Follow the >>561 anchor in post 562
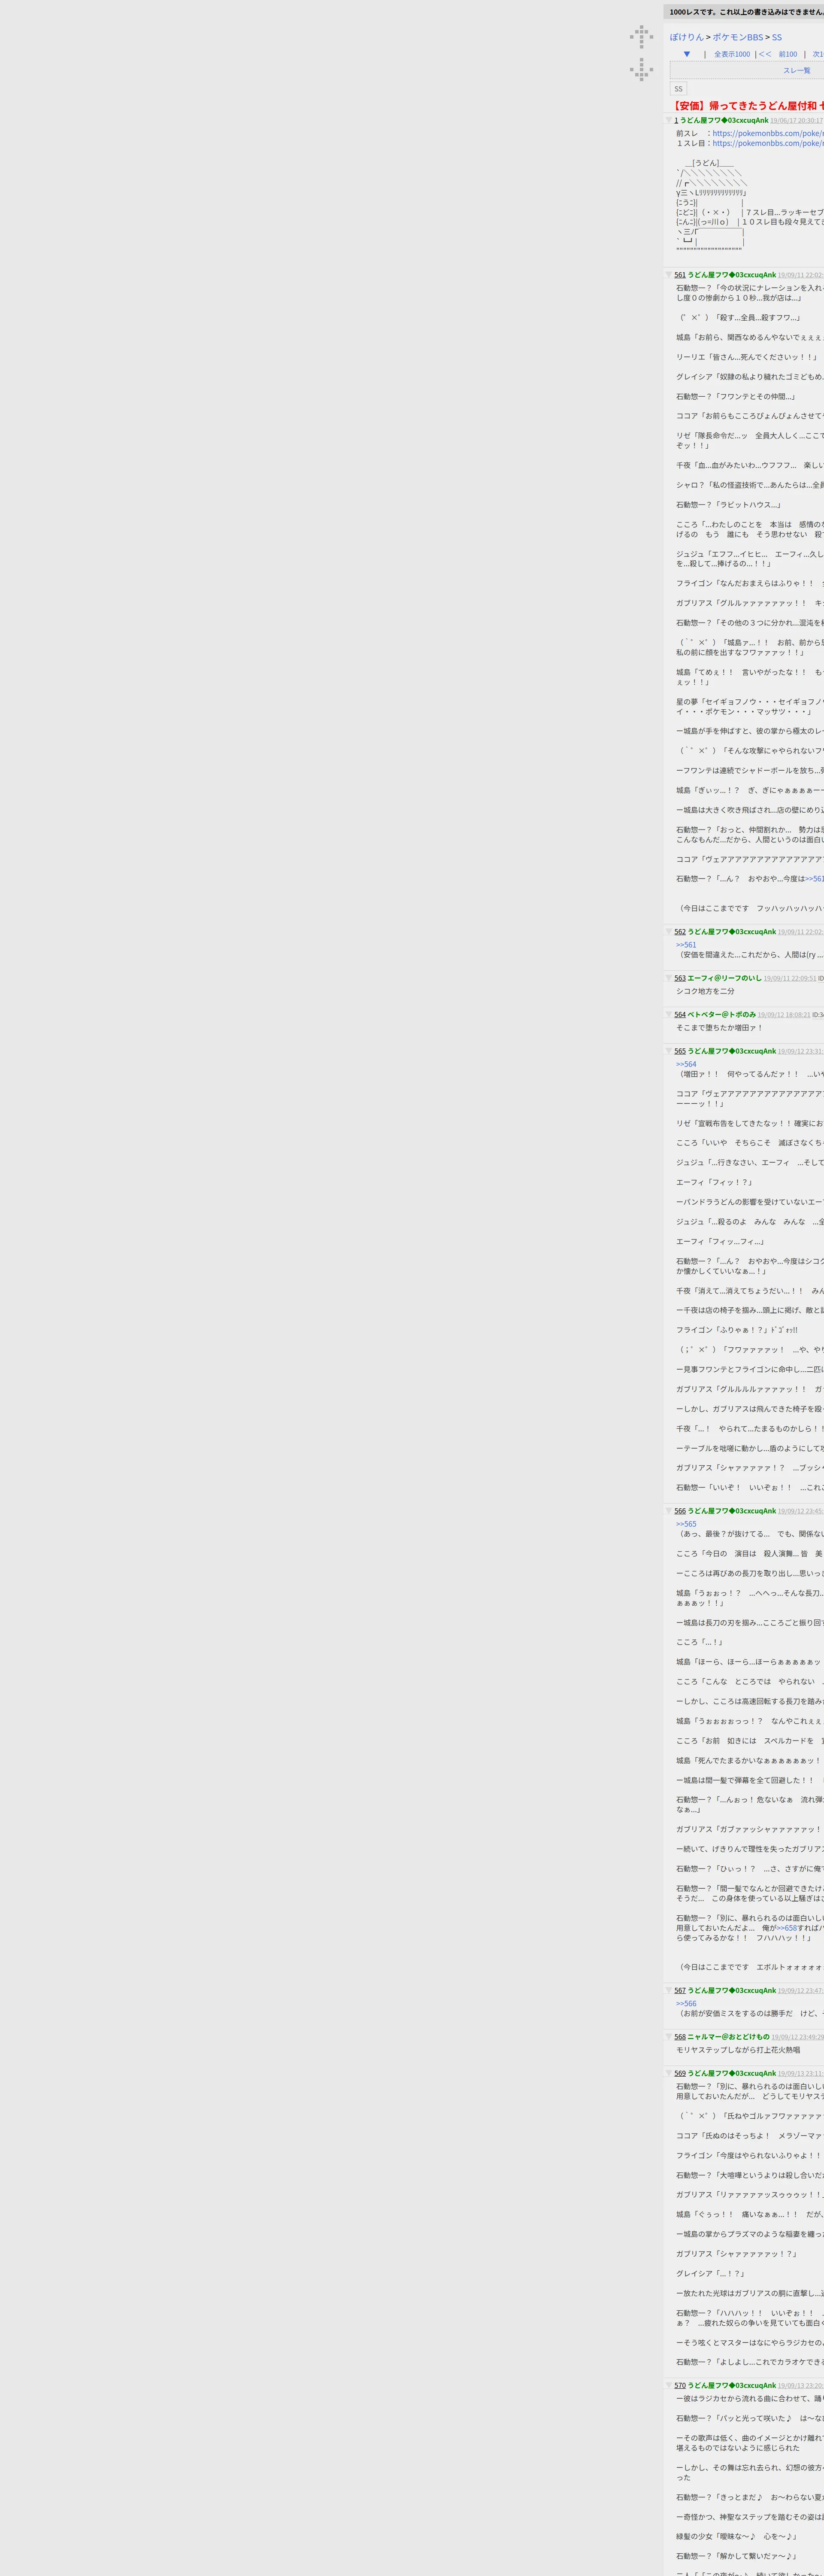824x2576 pixels. point(686,944)
